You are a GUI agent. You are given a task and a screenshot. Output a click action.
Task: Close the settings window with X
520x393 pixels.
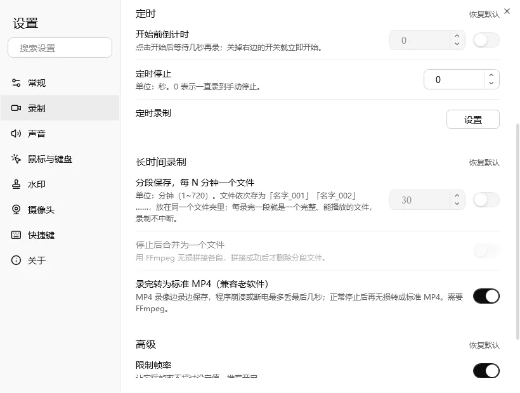pos(507,11)
